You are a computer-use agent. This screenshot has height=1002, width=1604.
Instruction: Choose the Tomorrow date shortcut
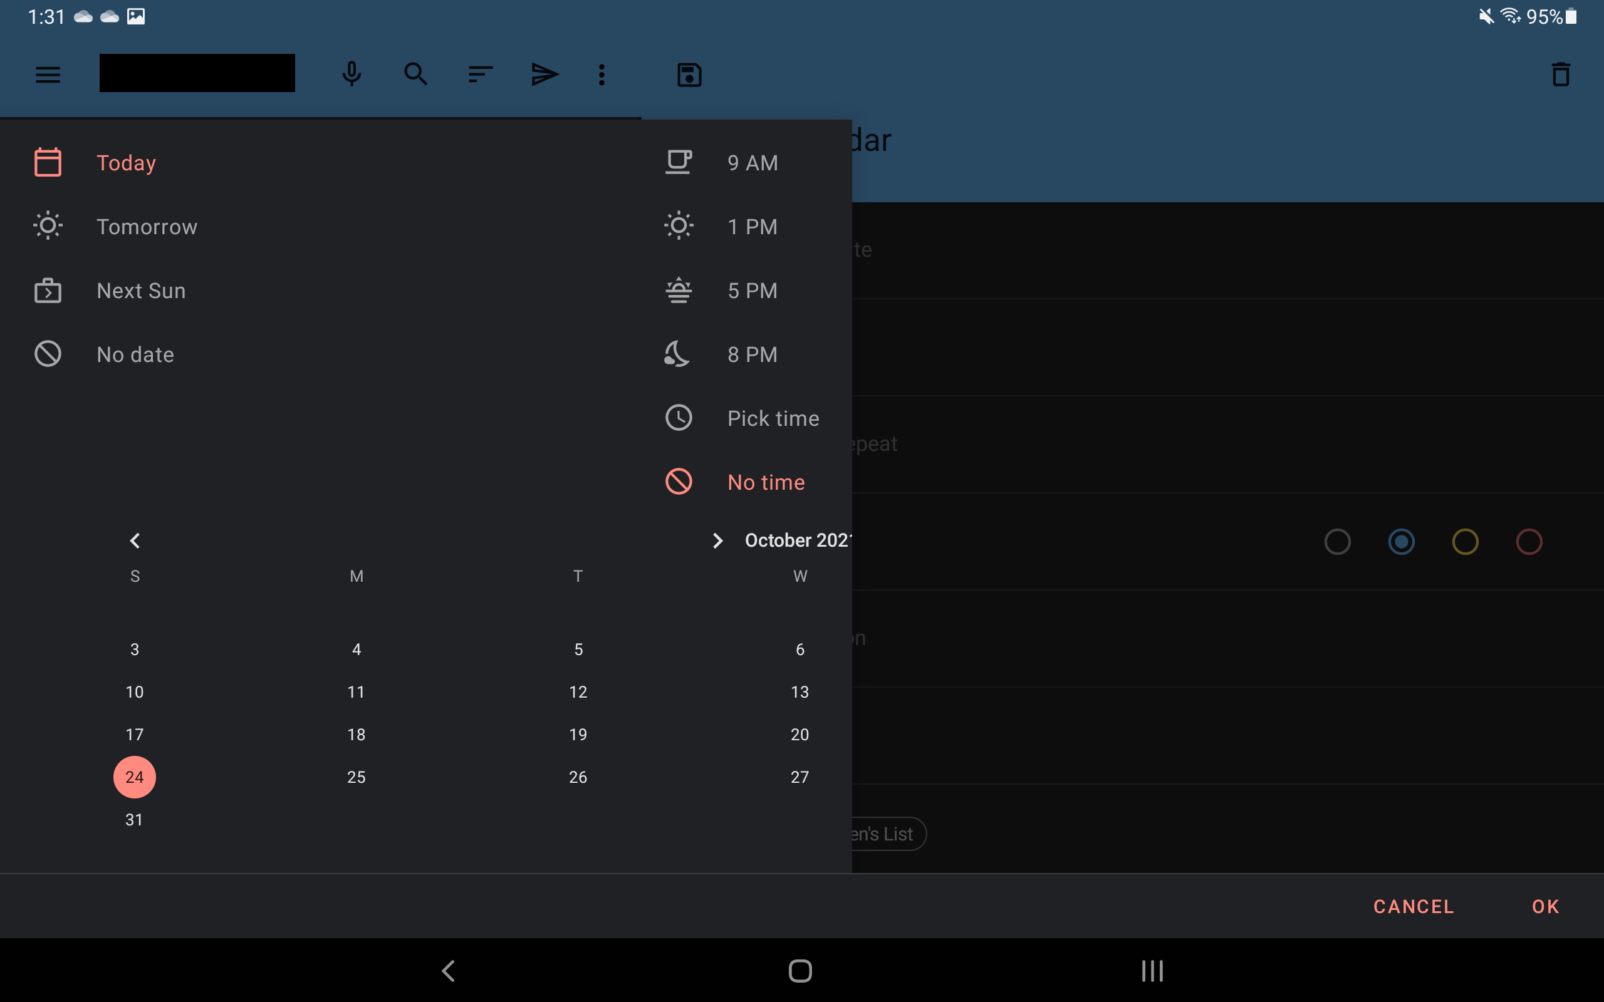(x=147, y=227)
